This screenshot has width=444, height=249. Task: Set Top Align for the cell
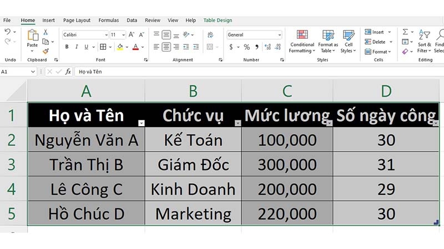click(157, 34)
